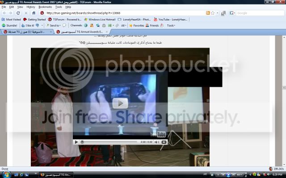Close the first browser tab
The image size is (286, 178).
(51, 32)
